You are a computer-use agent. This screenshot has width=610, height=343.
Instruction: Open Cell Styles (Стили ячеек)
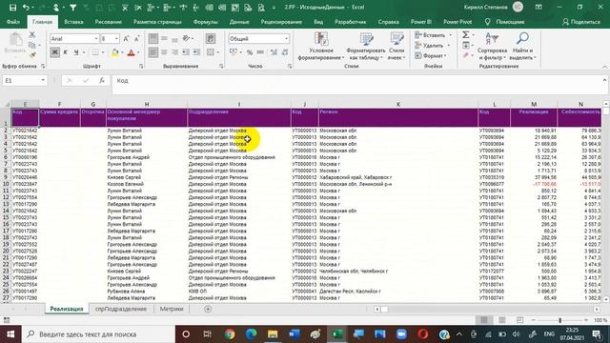(396, 47)
